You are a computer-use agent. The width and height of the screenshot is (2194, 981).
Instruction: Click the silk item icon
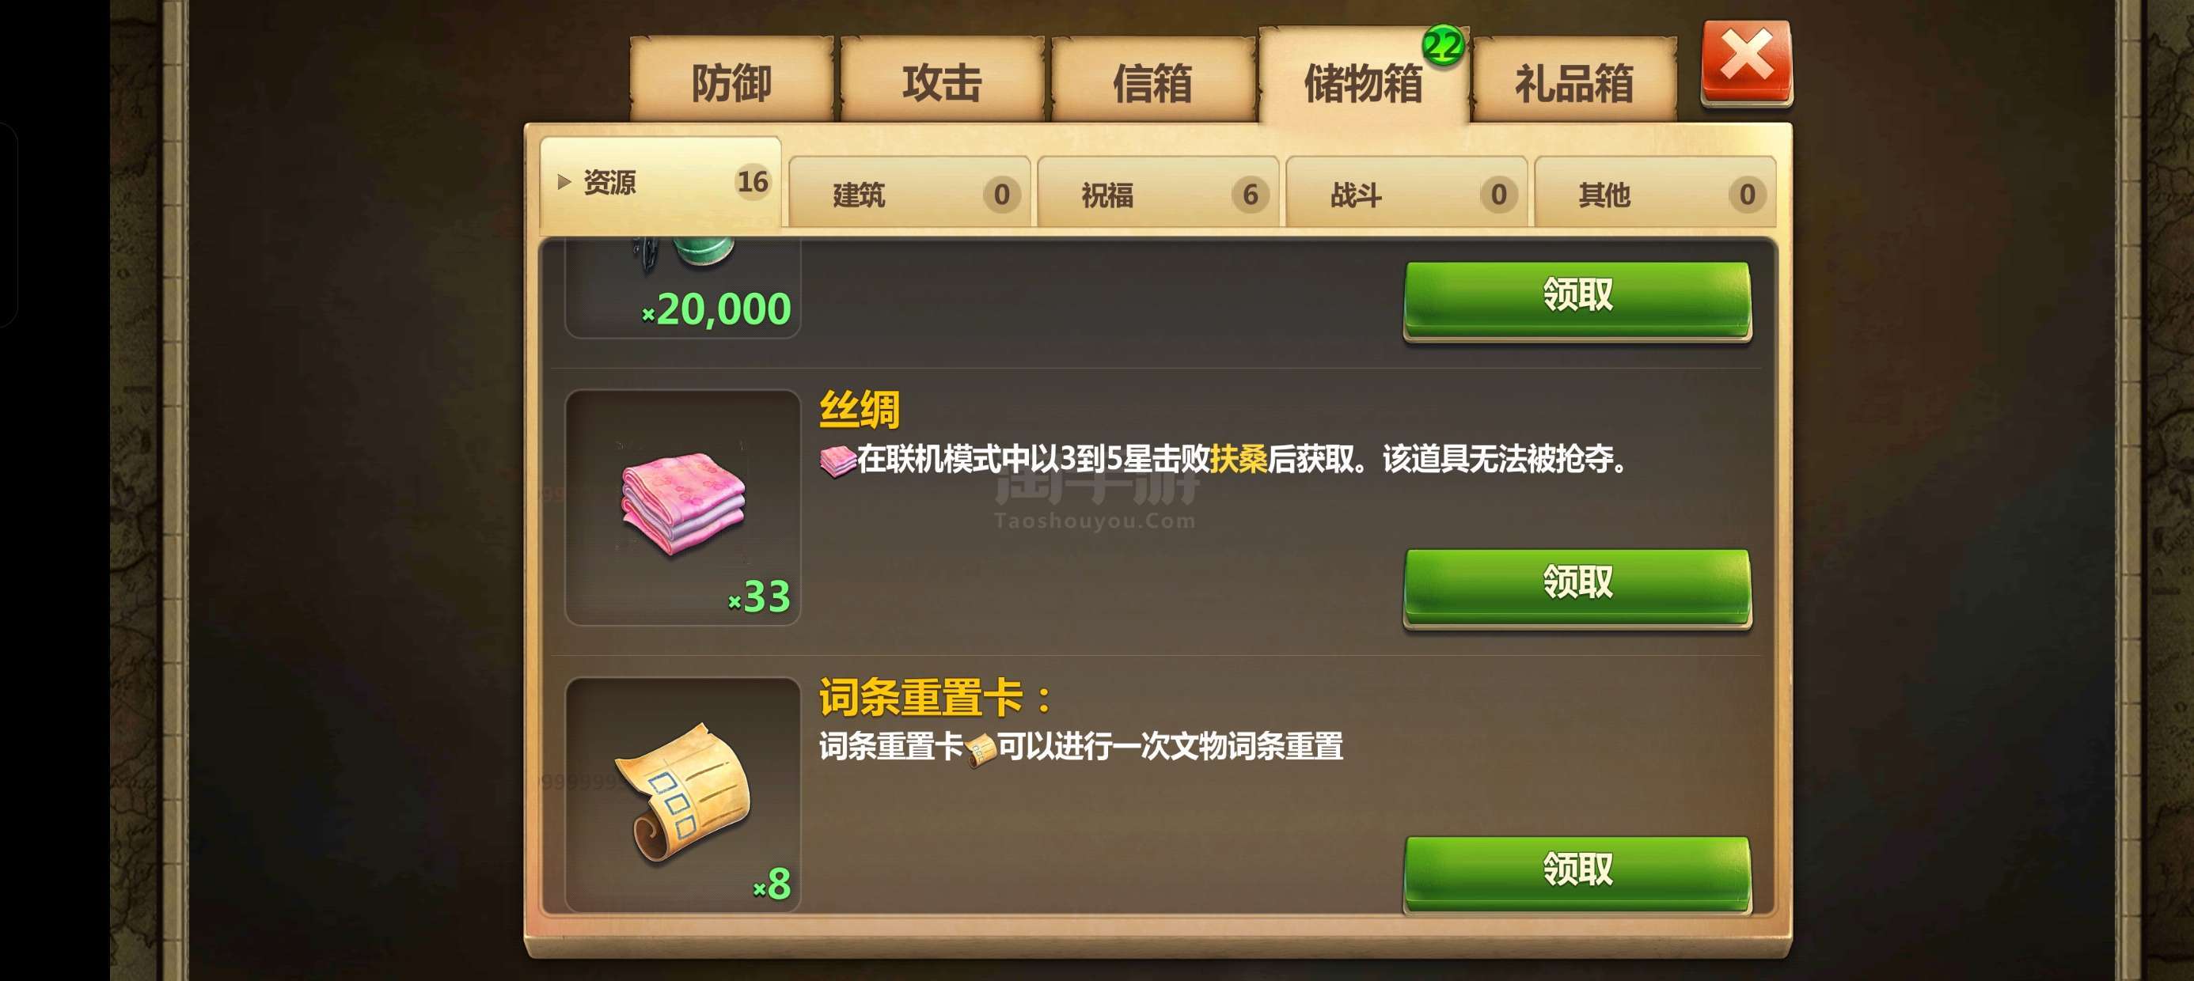click(683, 505)
